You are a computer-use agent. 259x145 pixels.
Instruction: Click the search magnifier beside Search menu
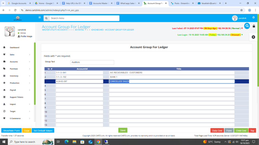click(46, 18)
